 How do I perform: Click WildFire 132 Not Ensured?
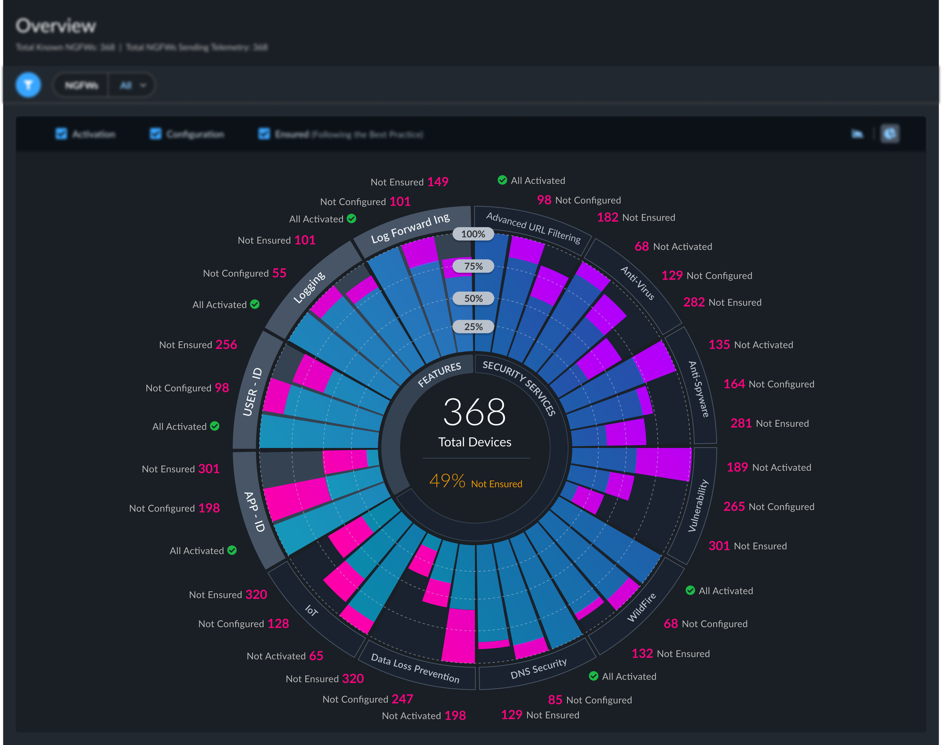671,653
